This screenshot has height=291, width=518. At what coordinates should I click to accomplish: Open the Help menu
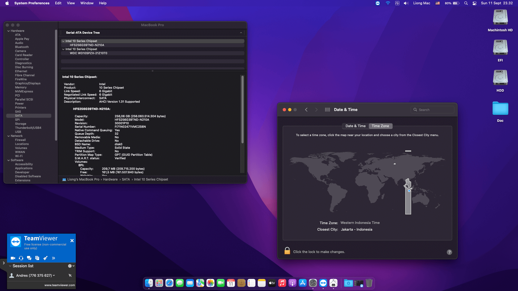[x=103, y=3]
